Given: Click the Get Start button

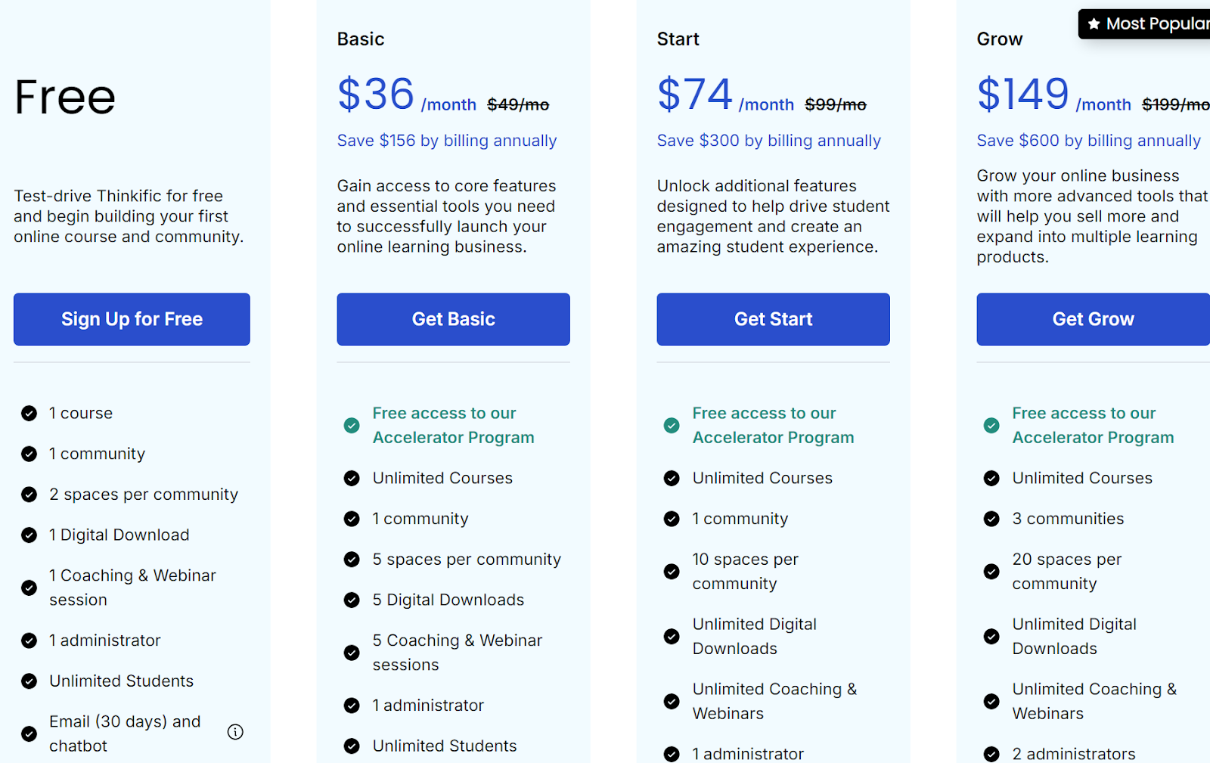Looking at the screenshot, I should click(772, 319).
